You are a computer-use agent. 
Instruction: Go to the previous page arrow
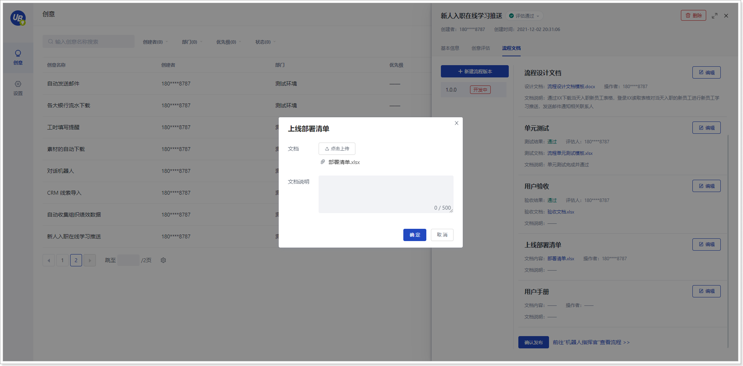(x=49, y=260)
